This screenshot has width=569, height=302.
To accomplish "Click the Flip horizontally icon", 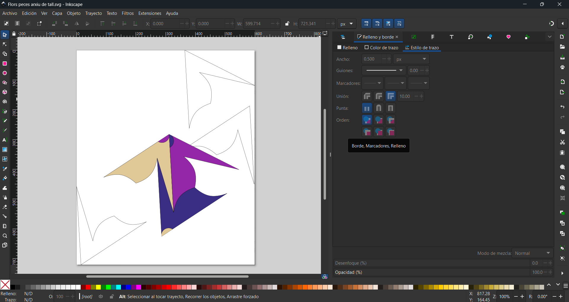I will coord(76,24).
